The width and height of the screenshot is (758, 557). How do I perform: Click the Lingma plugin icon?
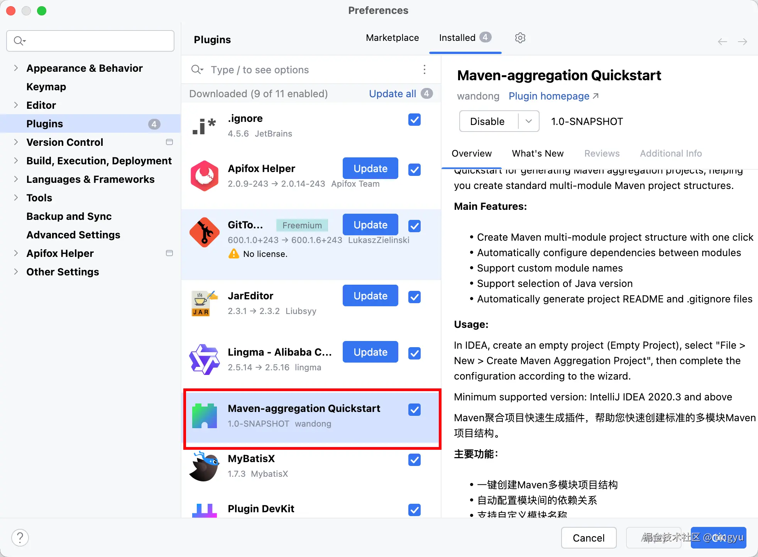click(x=205, y=360)
